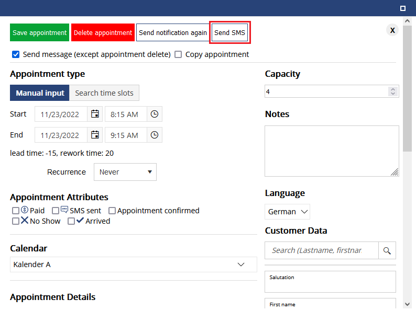
Task: Click the Send SMS button
Action: point(230,32)
